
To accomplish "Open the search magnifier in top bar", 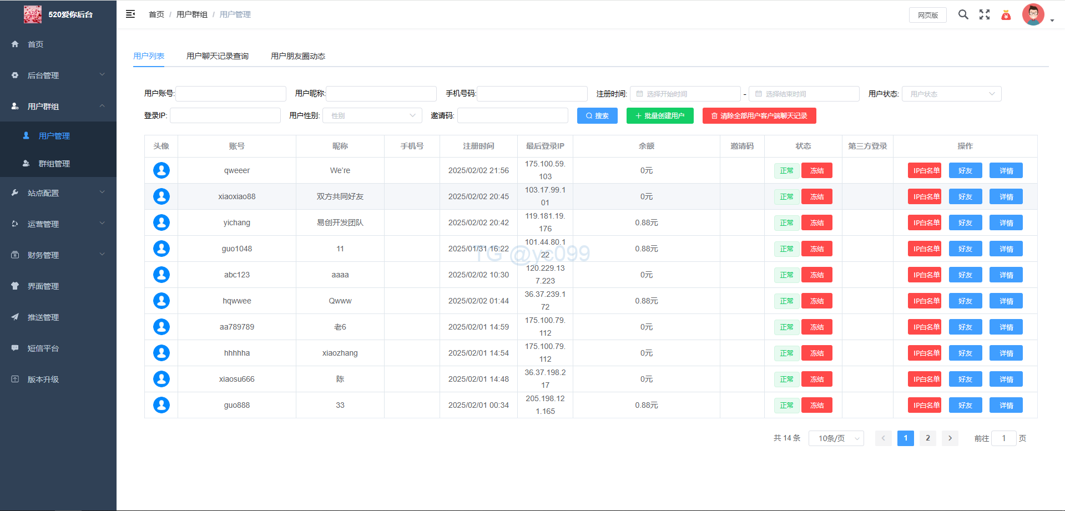I will pyautogui.click(x=963, y=15).
